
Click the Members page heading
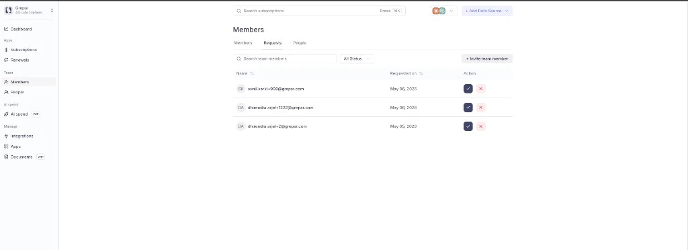249,30
